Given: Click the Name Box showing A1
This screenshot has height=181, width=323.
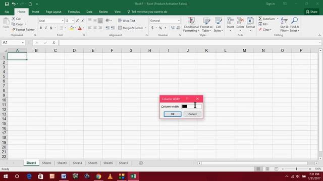Looking at the screenshot, I should [13, 42].
